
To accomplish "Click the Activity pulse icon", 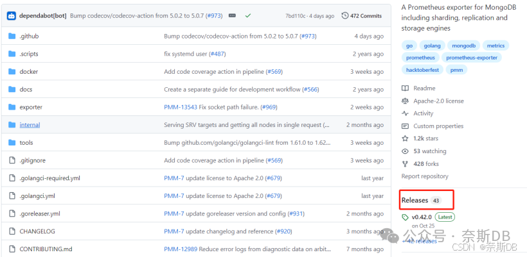I will click(x=406, y=113).
